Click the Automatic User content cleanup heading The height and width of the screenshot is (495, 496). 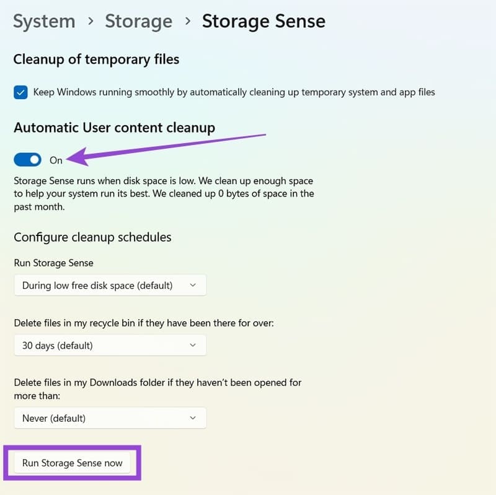pos(114,128)
